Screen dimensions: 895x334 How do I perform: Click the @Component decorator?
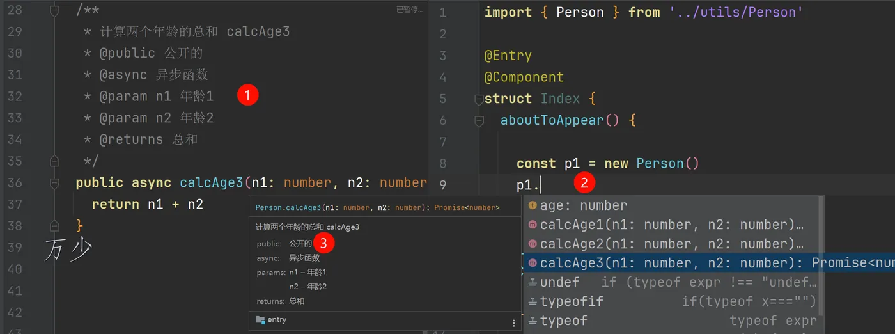point(524,77)
